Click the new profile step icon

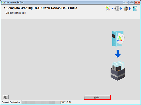(108, 8)
